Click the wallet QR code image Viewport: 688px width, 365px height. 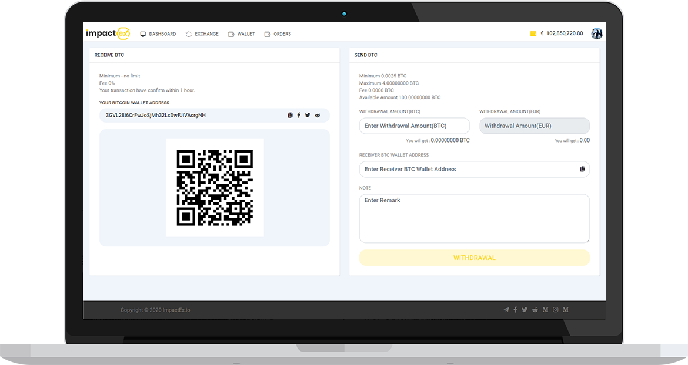tap(215, 188)
